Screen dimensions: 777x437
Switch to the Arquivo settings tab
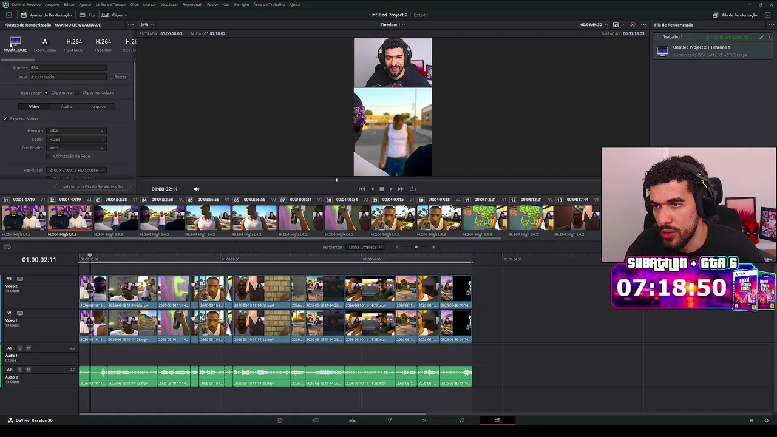click(x=98, y=107)
